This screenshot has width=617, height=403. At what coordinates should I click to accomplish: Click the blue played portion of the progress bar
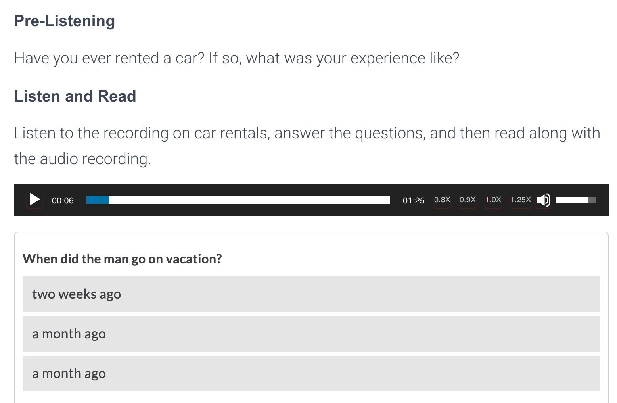pyautogui.click(x=97, y=200)
